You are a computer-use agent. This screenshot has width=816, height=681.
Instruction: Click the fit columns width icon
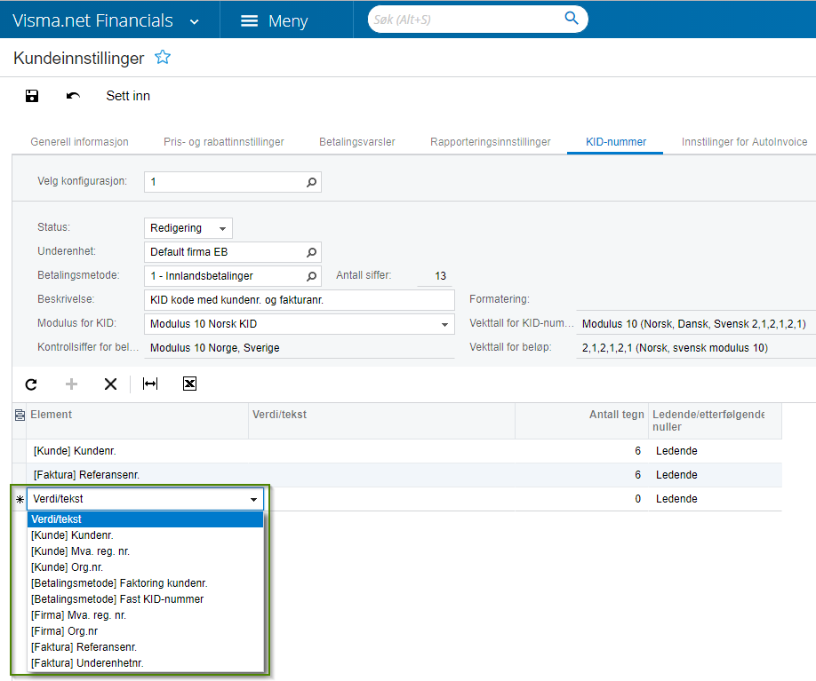pyautogui.click(x=150, y=384)
